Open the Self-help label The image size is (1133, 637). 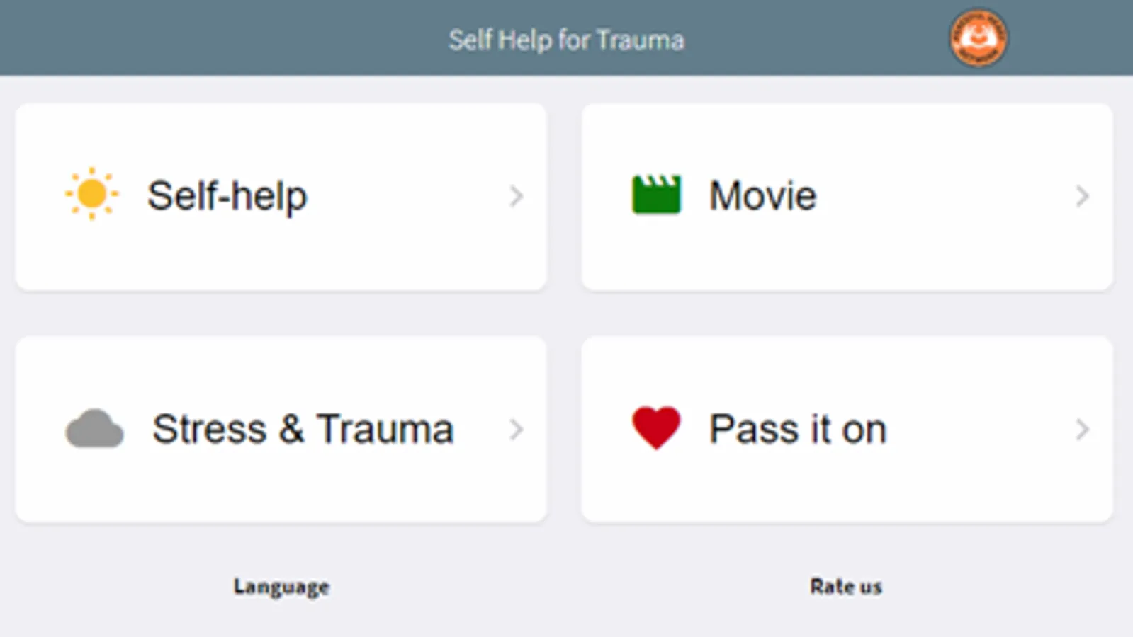[x=227, y=196]
